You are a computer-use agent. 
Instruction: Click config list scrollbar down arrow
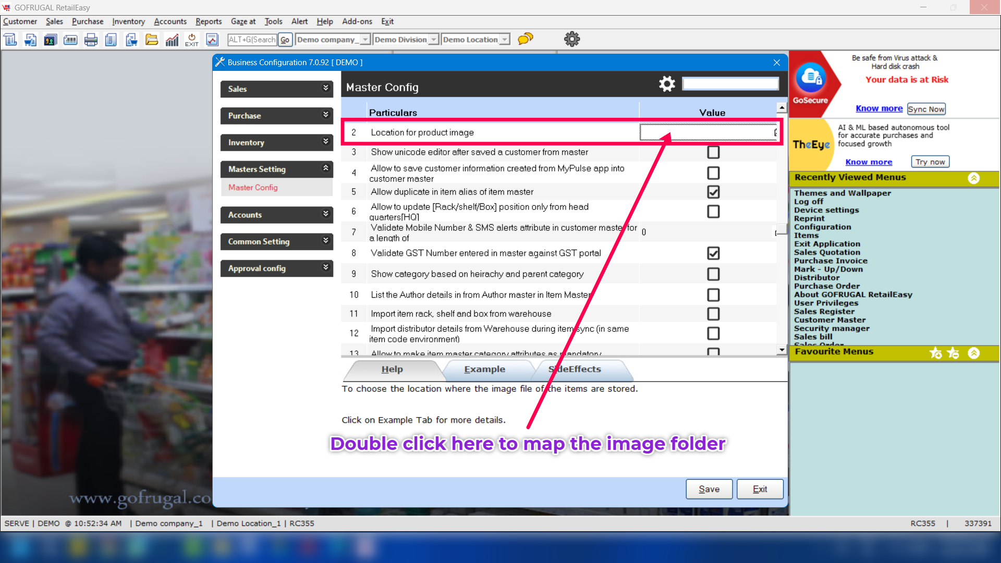click(781, 350)
